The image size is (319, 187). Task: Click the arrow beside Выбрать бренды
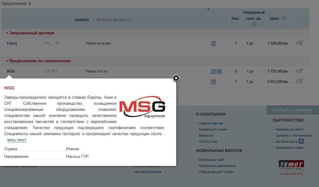tap(138, 20)
